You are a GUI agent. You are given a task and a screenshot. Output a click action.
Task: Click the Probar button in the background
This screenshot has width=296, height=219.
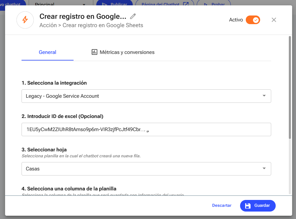[214, 3]
